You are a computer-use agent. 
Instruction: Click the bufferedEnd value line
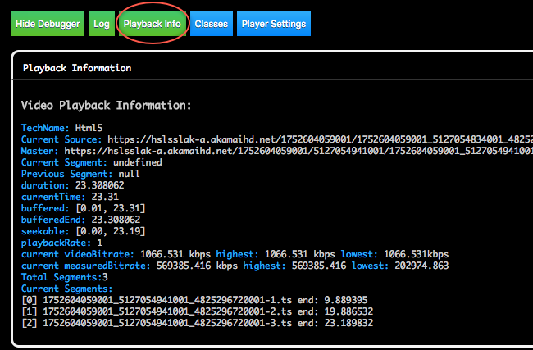[80, 220]
